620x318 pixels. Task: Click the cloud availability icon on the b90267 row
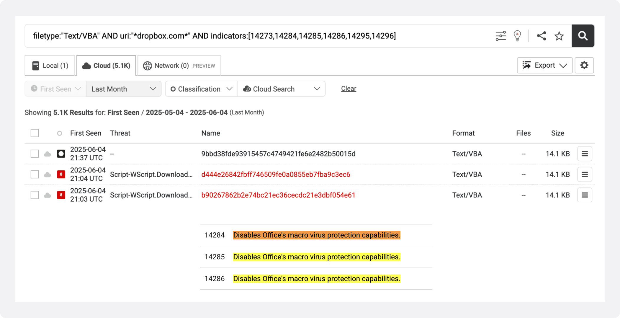pyautogui.click(x=47, y=195)
